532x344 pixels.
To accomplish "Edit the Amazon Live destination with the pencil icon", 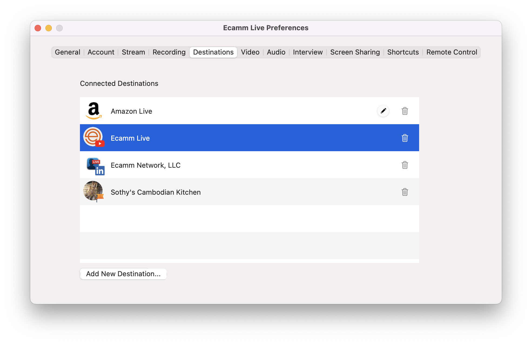I will tap(383, 111).
